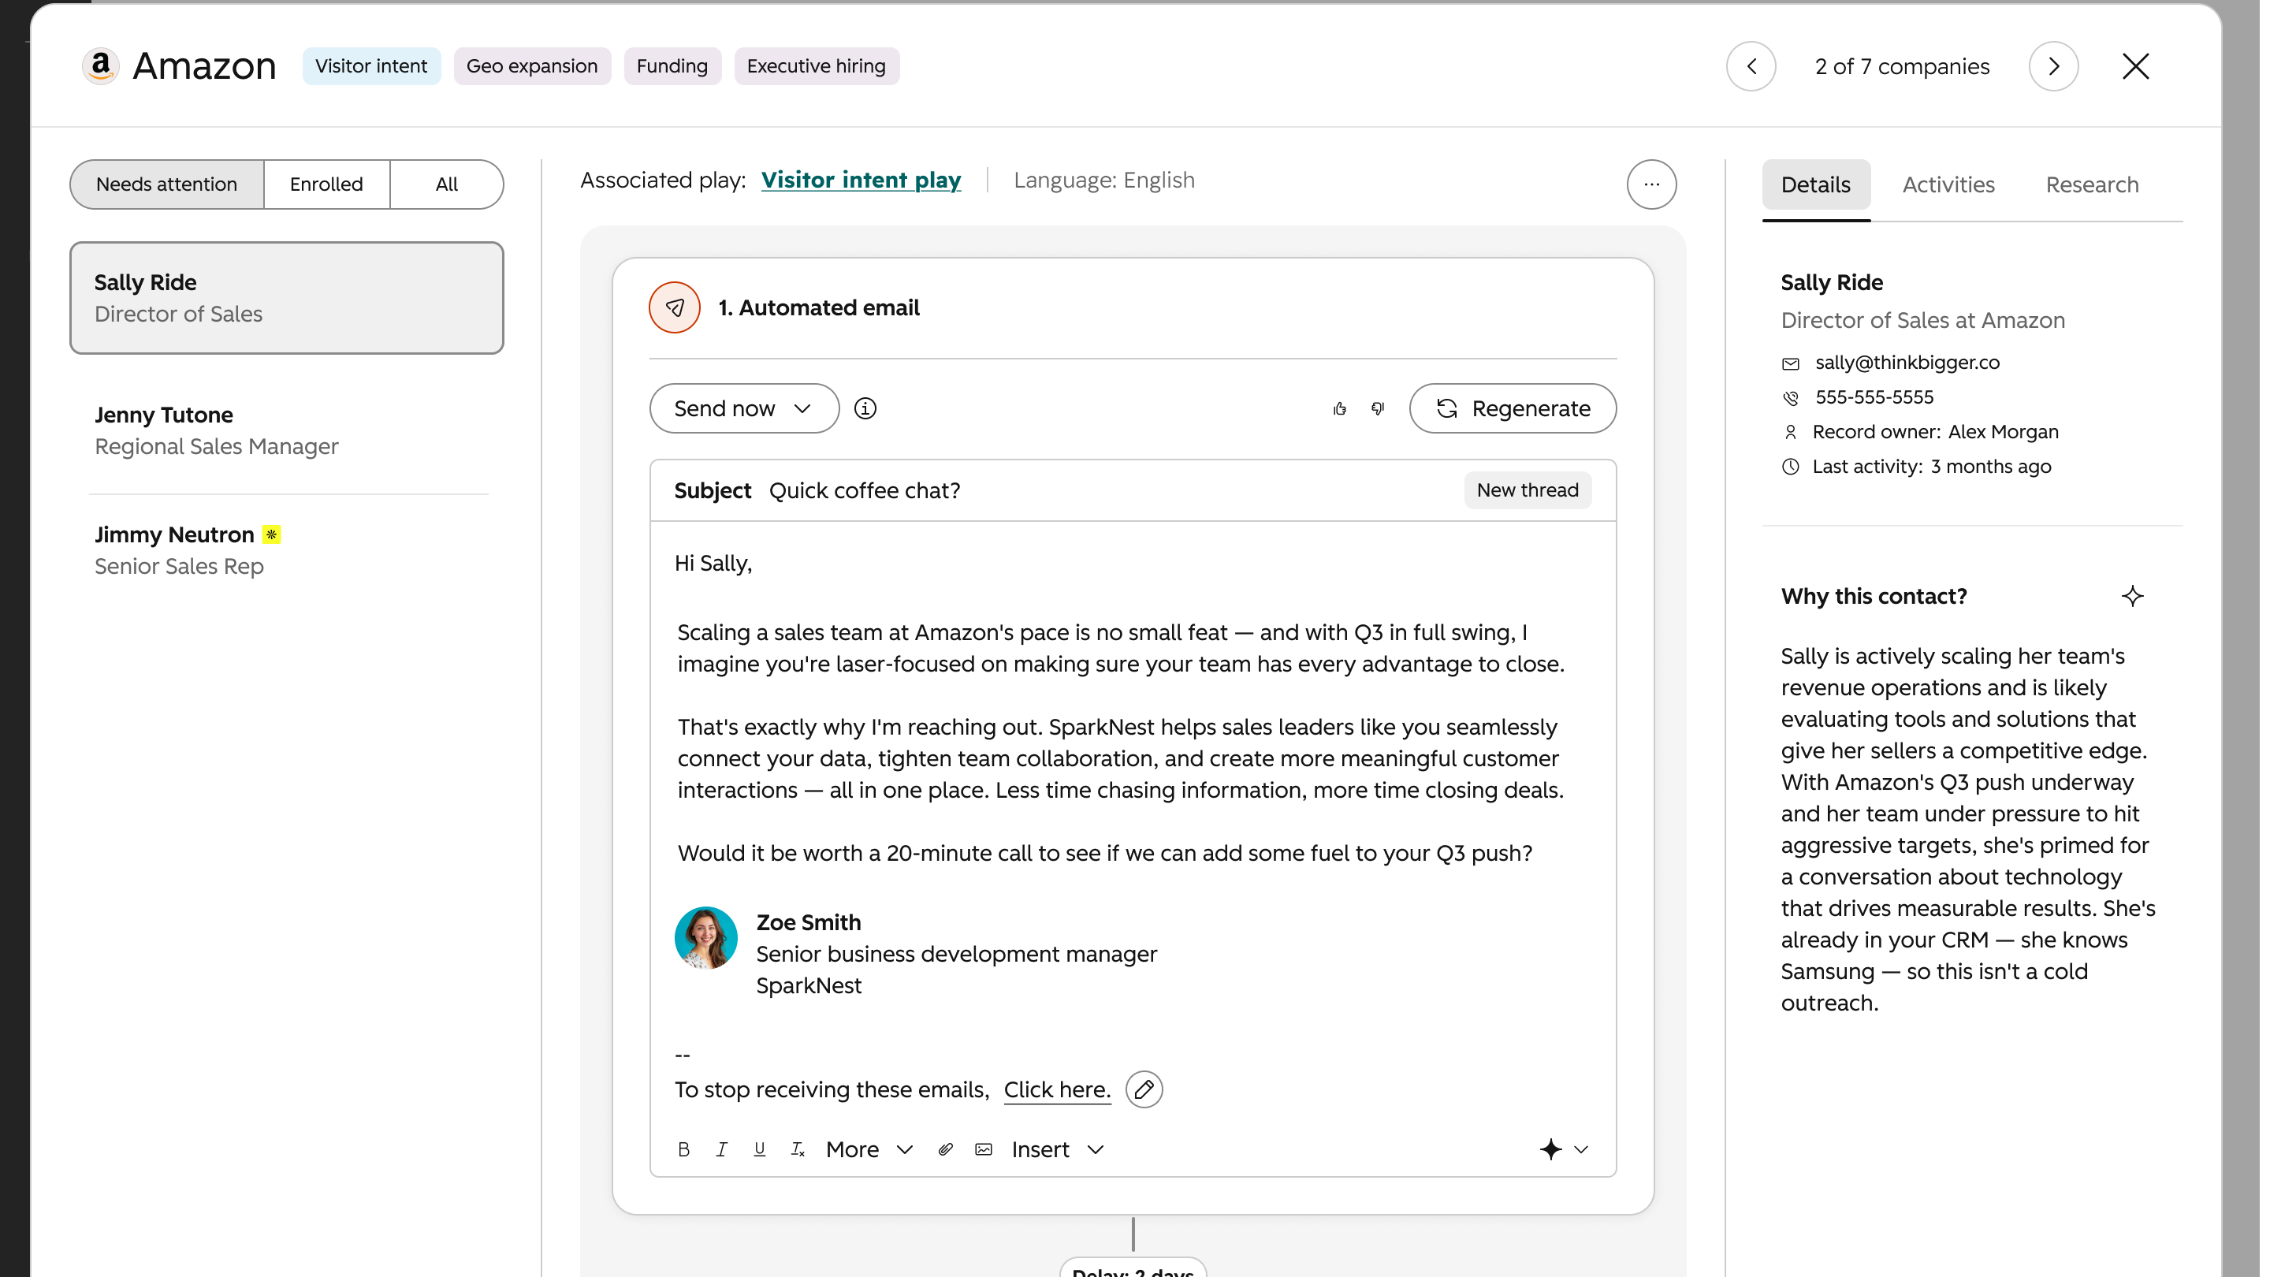Click the 'Director of Sales at Amazon' title
Image resolution: width=2270 pixels, height=1277 pixels.
point(1923,320)
